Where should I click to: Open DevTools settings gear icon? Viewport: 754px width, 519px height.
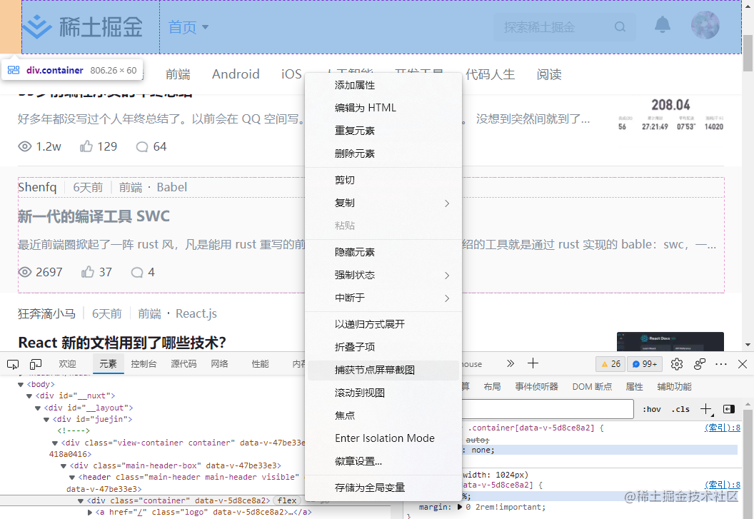(x=677, y=364)
